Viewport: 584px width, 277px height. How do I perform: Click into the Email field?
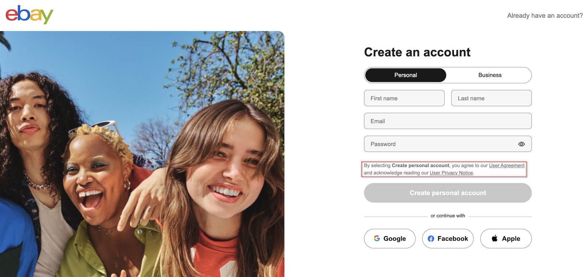[448, 121]
